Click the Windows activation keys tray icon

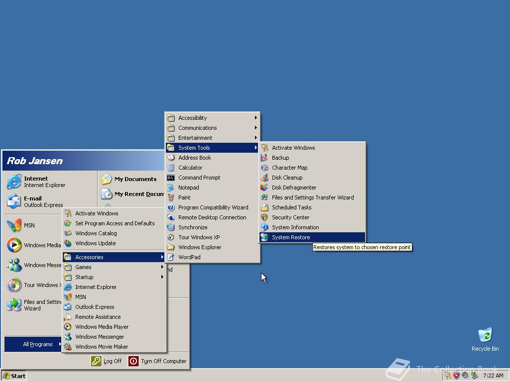[x=448, y=376]
